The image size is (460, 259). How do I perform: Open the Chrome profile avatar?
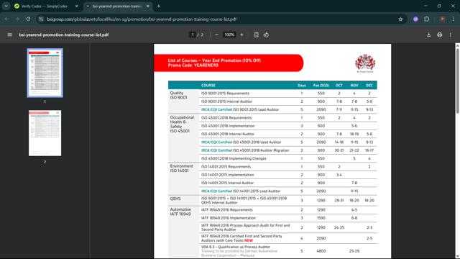tap(443, 19)
